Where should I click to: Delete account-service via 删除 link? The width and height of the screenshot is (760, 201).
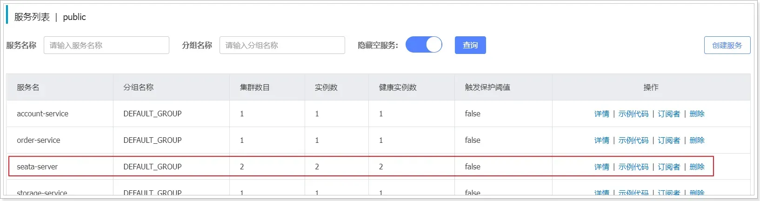(x=697, y=114)
